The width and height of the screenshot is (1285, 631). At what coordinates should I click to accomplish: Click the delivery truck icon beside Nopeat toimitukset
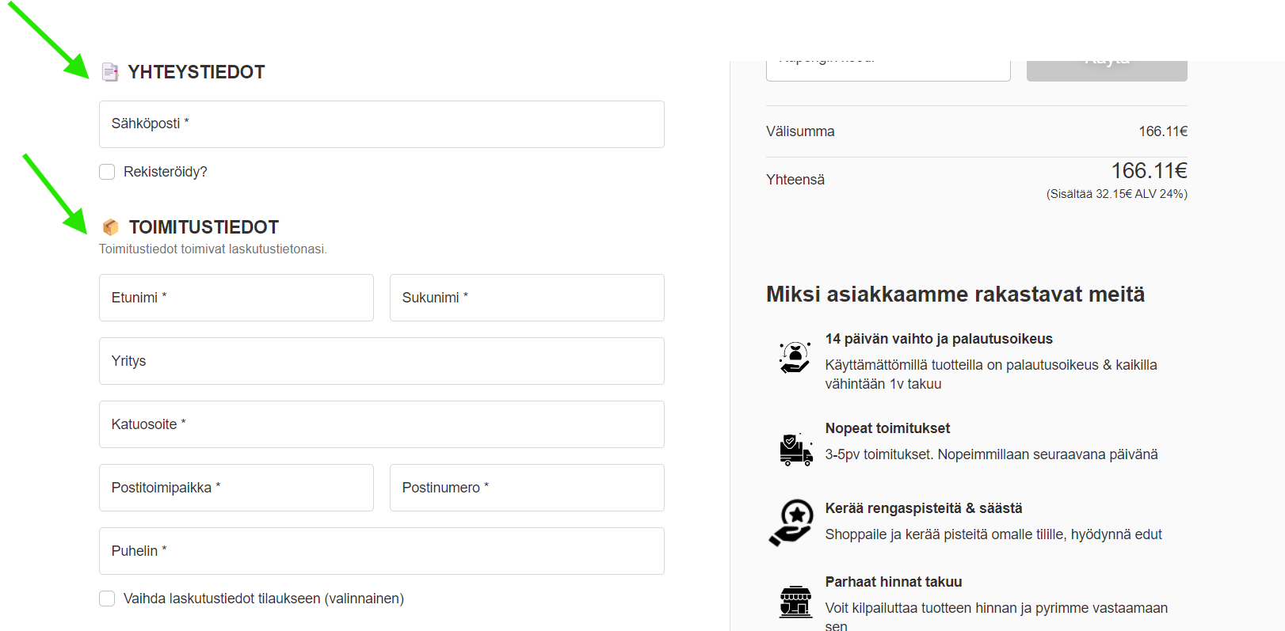(x=795, y=449)
